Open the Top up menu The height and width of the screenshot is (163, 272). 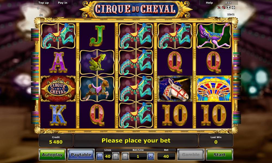(x=44, y=3)
